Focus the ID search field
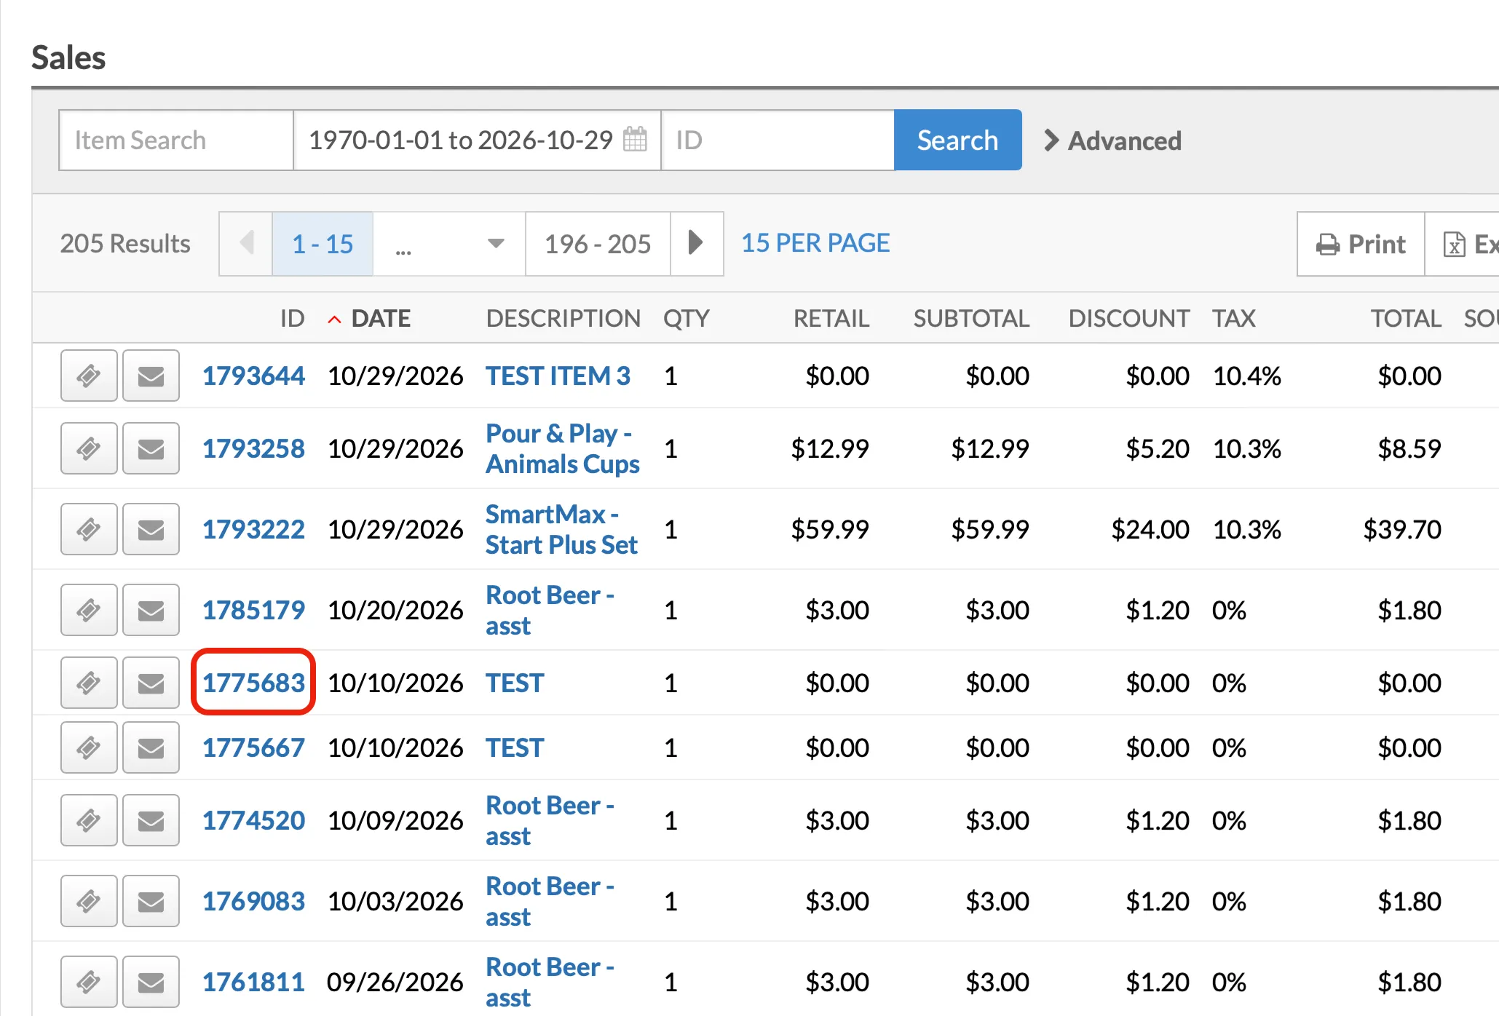The image size is (1499, 1016). click(778, 140)
